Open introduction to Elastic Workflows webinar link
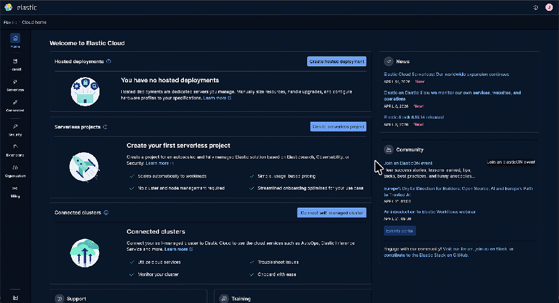559x303 pixels. click(x=429, y=212)
